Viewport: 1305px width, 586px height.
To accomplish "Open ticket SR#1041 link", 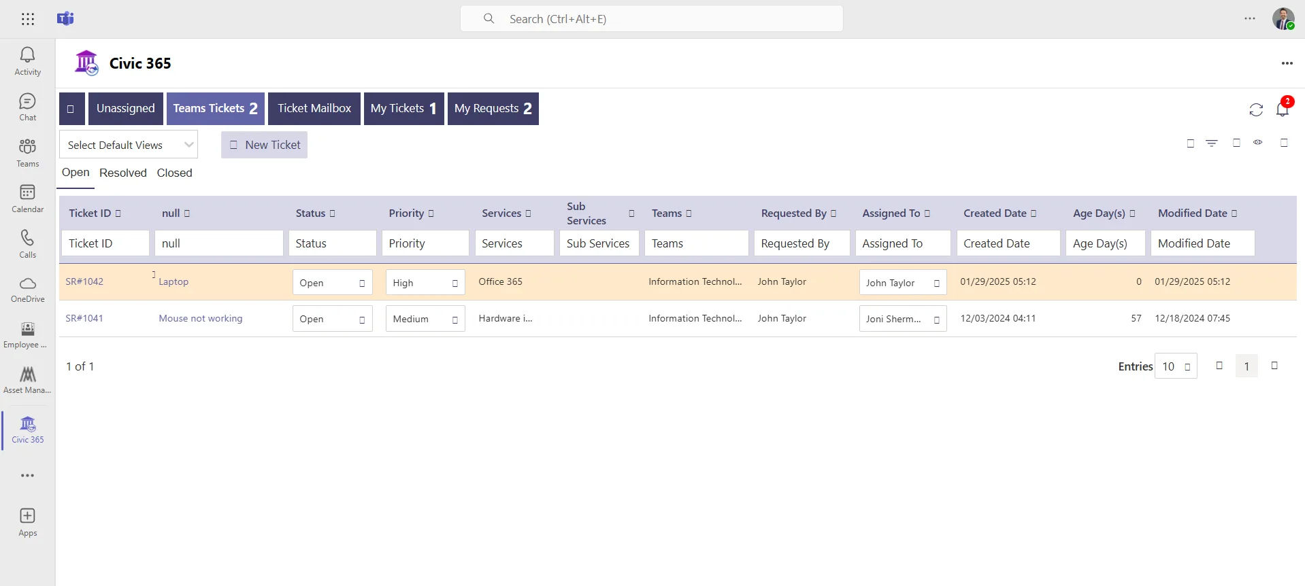I will click(x=84, y=318).
